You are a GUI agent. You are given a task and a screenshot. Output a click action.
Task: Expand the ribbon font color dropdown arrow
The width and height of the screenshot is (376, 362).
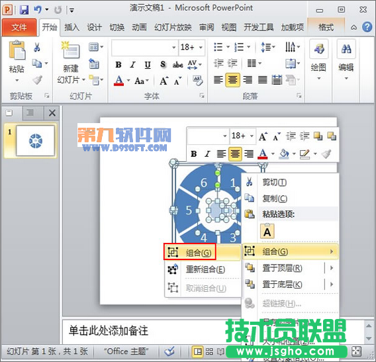click(x=128, y=81)
